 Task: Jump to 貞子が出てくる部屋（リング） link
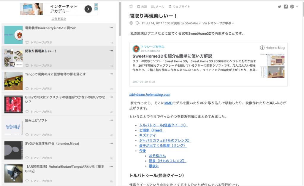[x=163, y=146]
